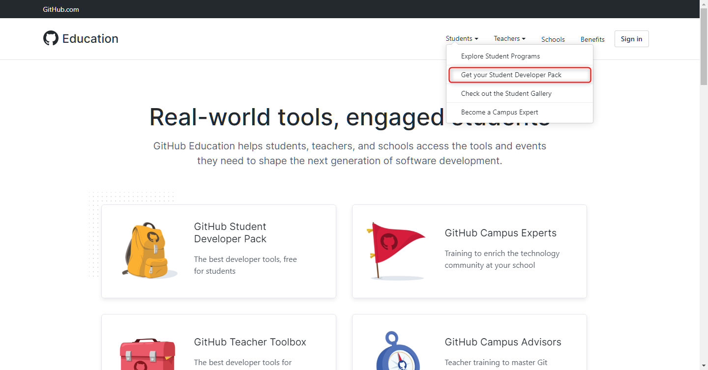Image resolution: width=708 pixels, height=370 pixels.
Task: Select Explore Student Programs menu item
Action: [519, 56]
